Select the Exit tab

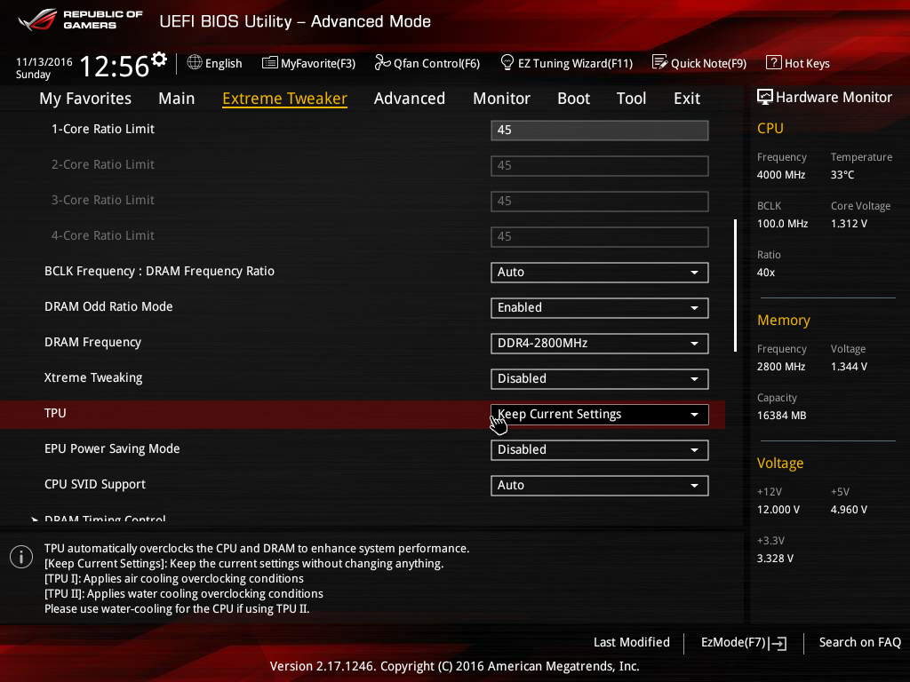pos(687,99)
